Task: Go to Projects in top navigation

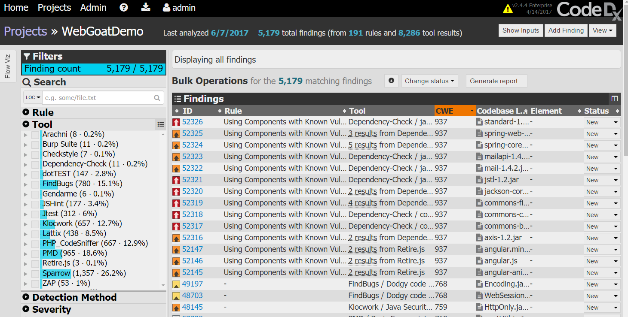Action: coord(54,8)
